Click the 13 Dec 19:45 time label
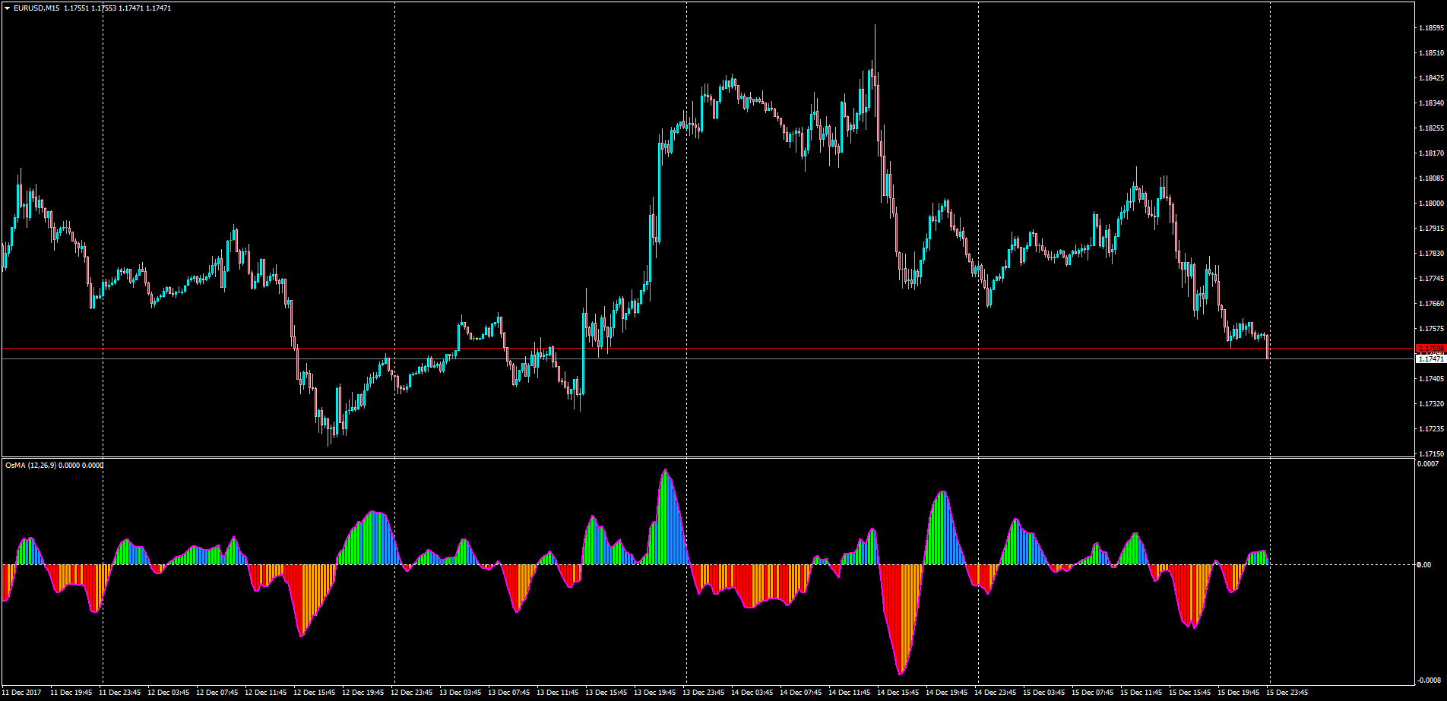The image size is (1447, 701). pyautogui.click(x=655, y=693)
